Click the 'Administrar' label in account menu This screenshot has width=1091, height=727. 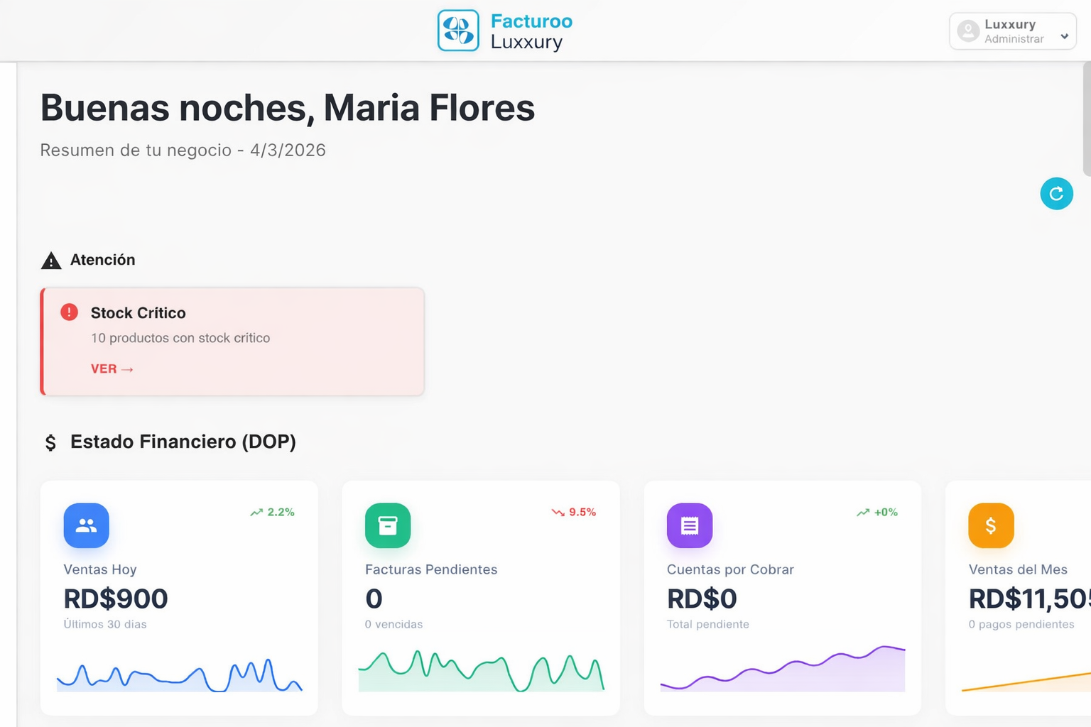point(1014,39)
